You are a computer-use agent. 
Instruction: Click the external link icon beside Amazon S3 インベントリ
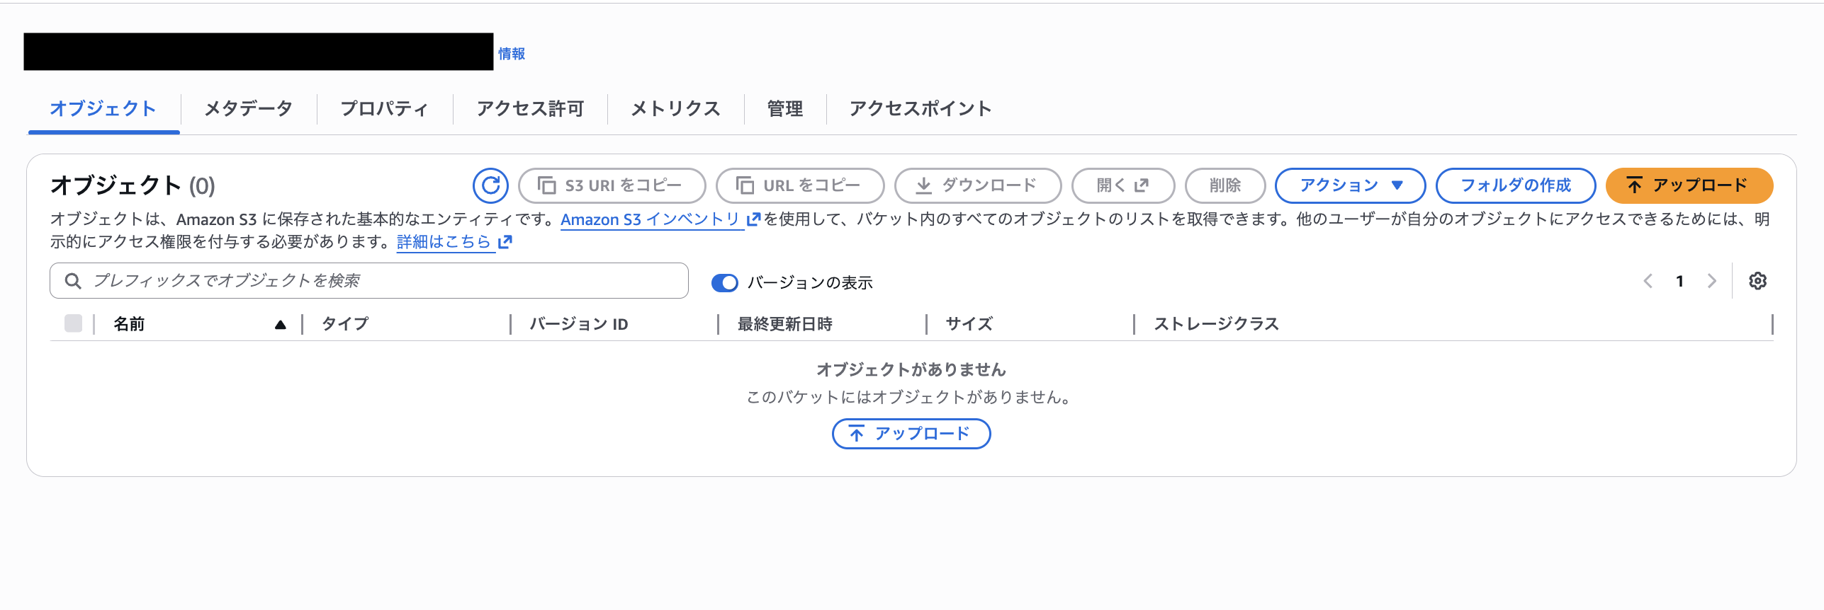pos(751,219)
